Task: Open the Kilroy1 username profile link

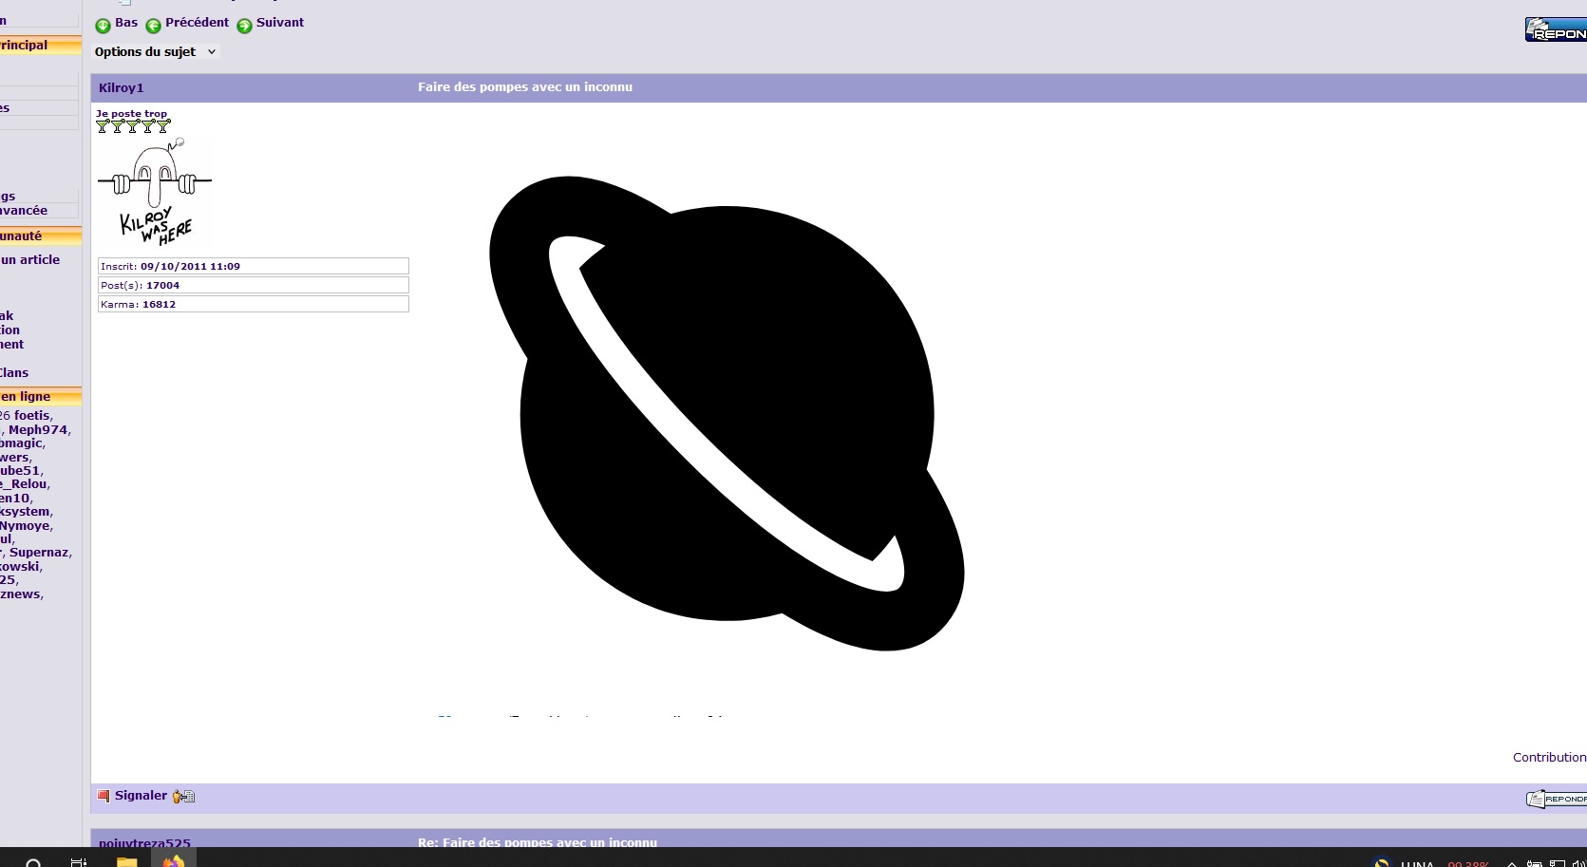Action: tap(121, 87)
